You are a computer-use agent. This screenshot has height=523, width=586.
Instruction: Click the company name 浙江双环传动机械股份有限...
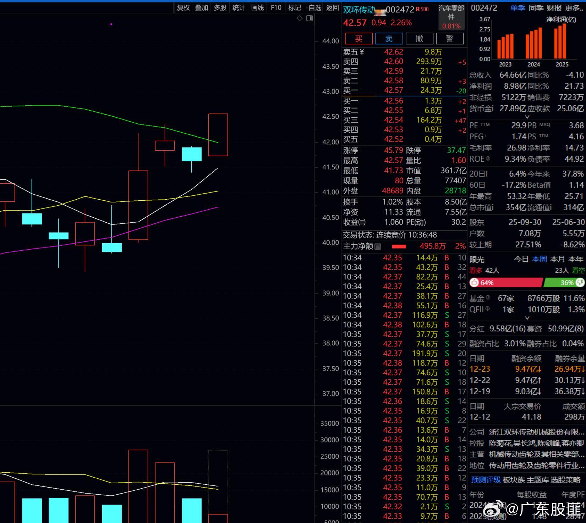click(x=536, y=432)
